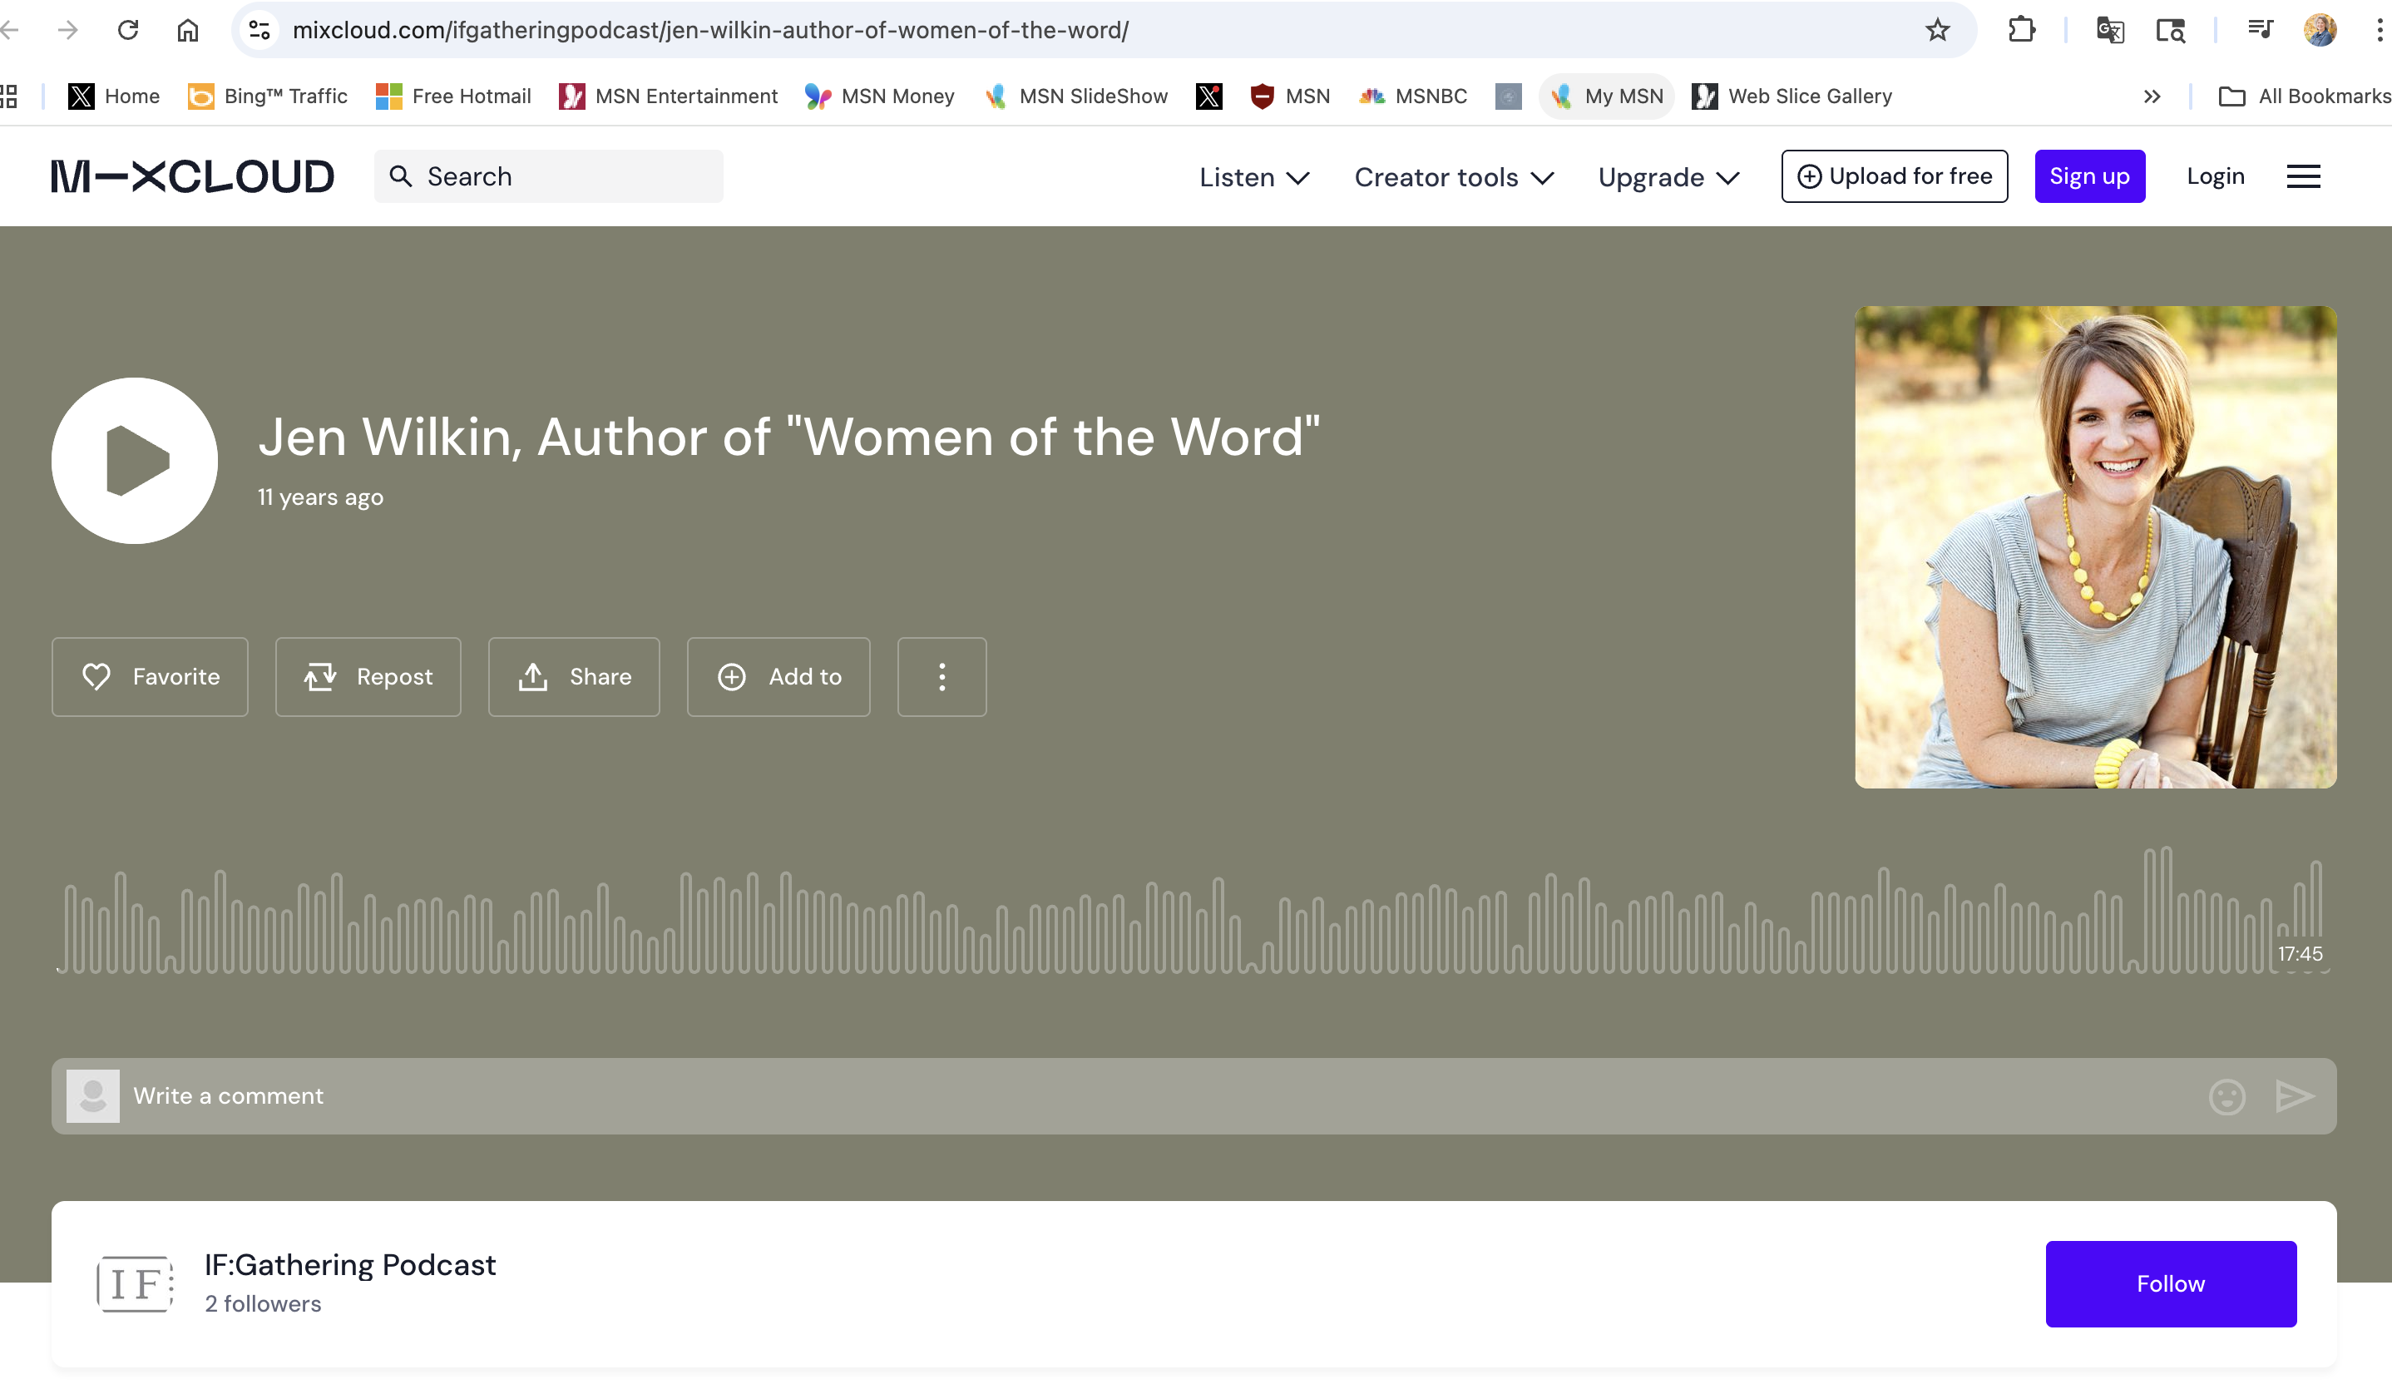Viewport: 2392px width, 1394px height.
Task: Expand the Creator tools dropdown
Action: tap(1453, 177)
